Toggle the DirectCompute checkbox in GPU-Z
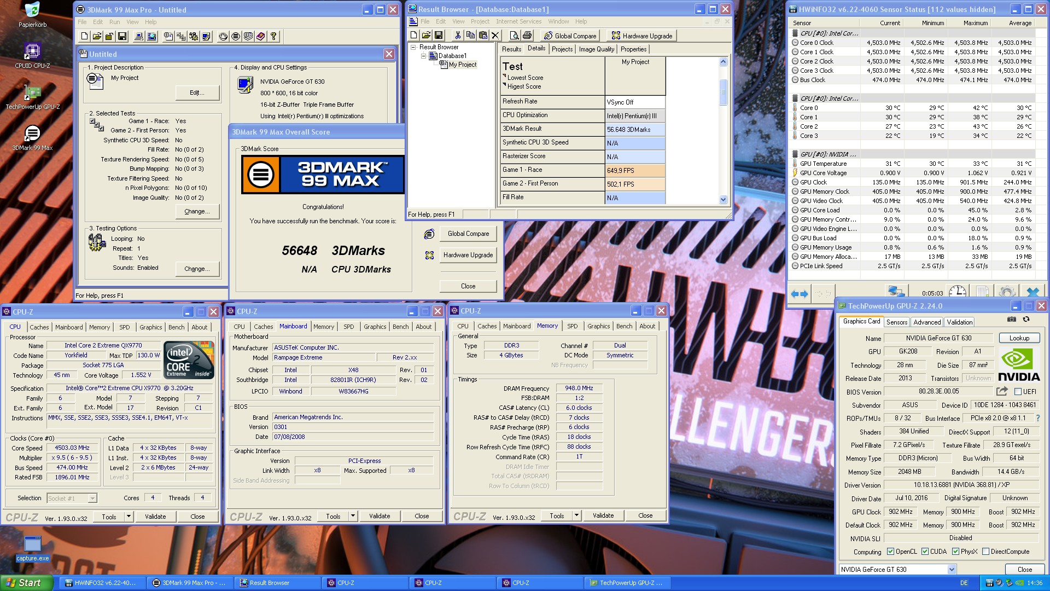The width and height of the screenshot is (1050, 591). click(x=985, y=552)
